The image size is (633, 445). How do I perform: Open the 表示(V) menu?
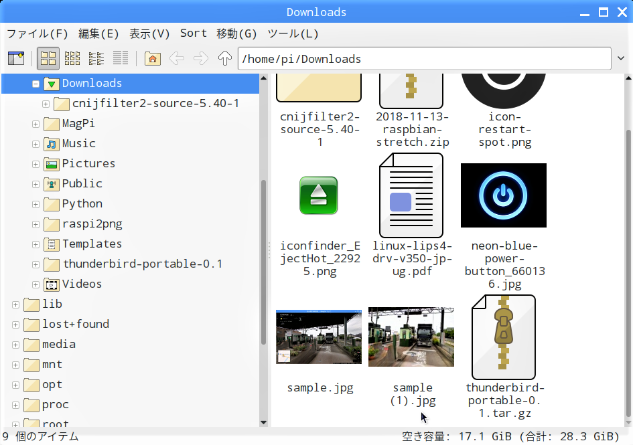tap(149, 33)
